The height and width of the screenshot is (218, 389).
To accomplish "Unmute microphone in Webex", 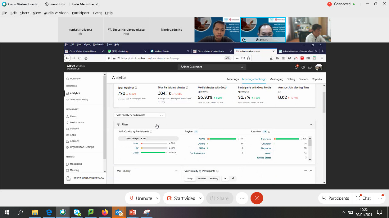I will coord(141,198).
